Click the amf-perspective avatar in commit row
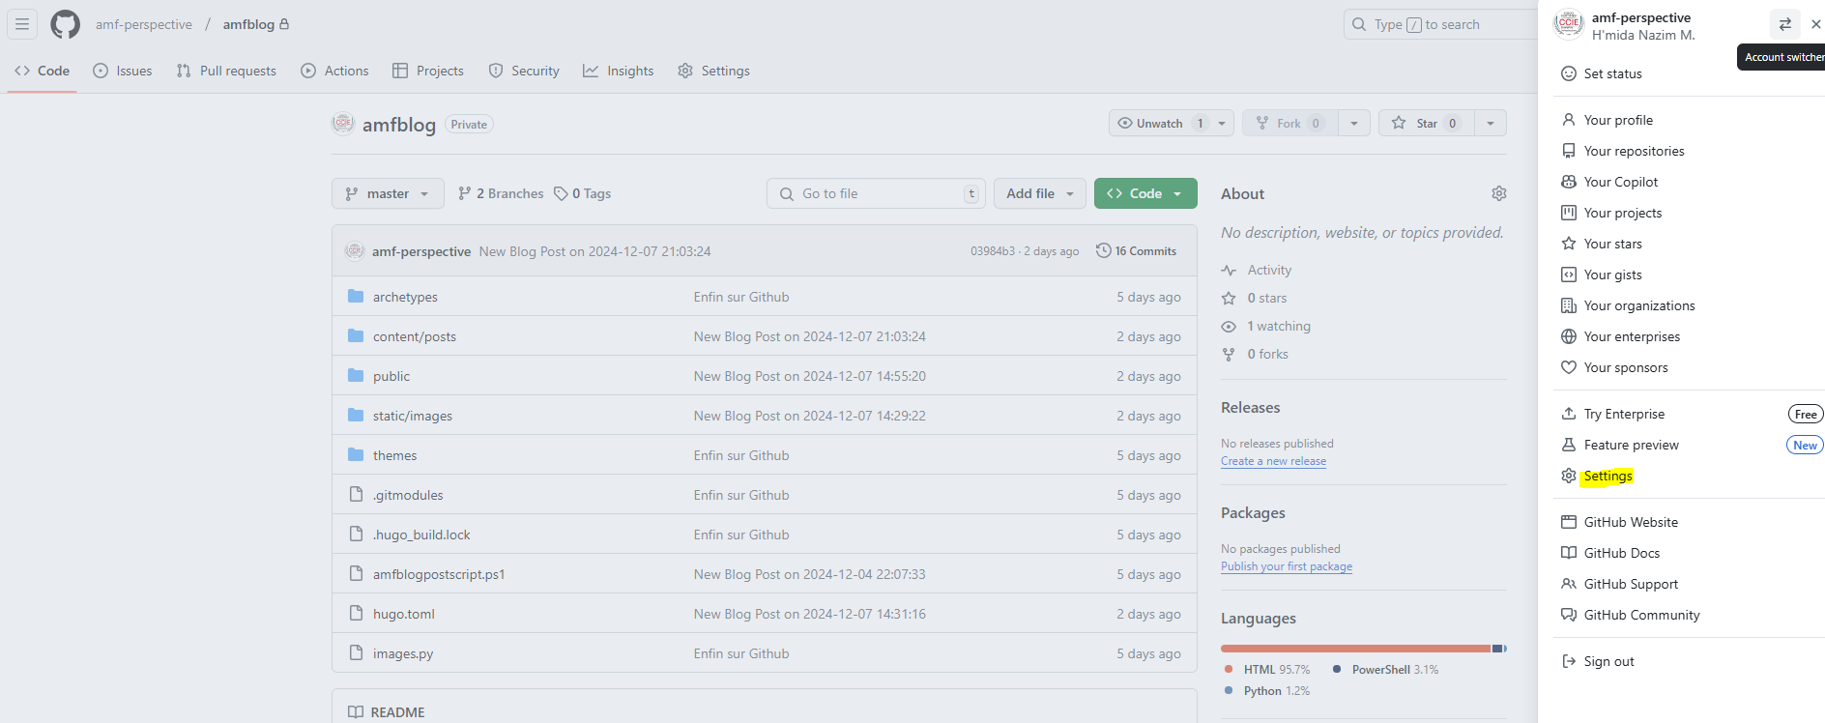 coord(355,251)
